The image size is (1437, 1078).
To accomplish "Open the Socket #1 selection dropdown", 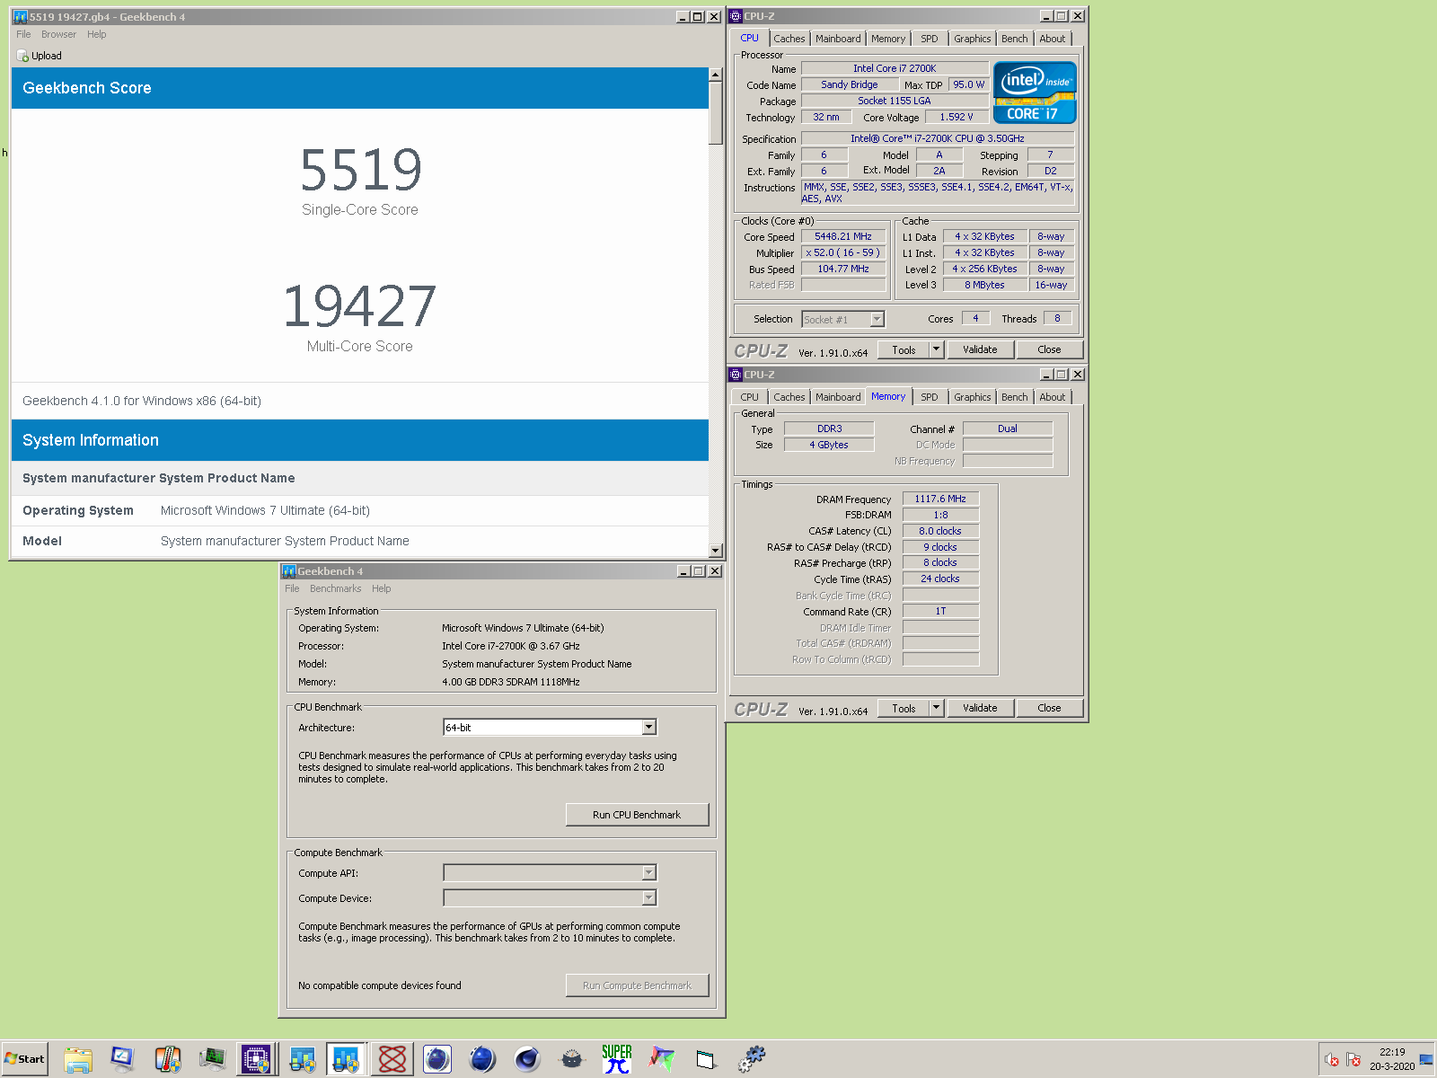I will [x=877, y=319].
